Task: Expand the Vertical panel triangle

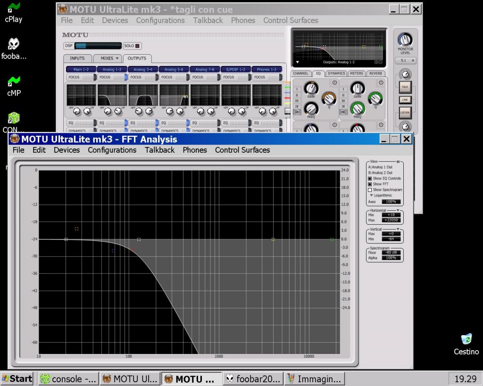Action: [398, 230]
